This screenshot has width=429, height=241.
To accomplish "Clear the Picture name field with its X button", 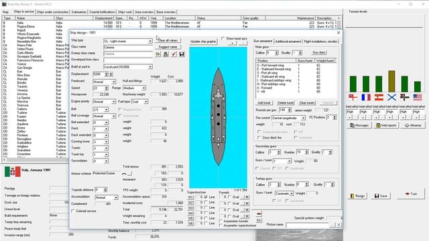I will coord(339,225).
